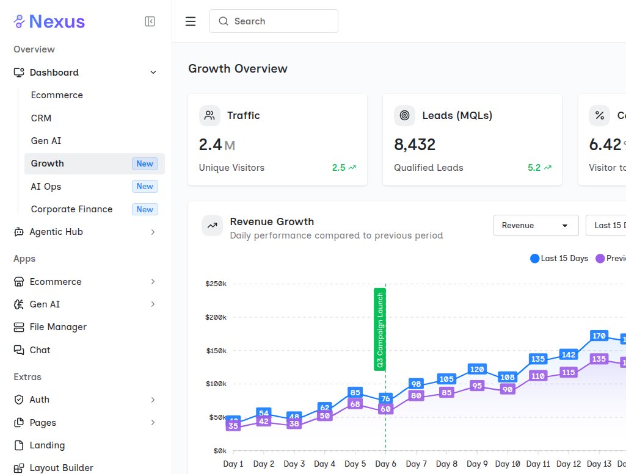This screenshot has height=474, width=626.
Task: Click the Day 10 axis label
Action: pyautogui.click(x=508, y=464)
